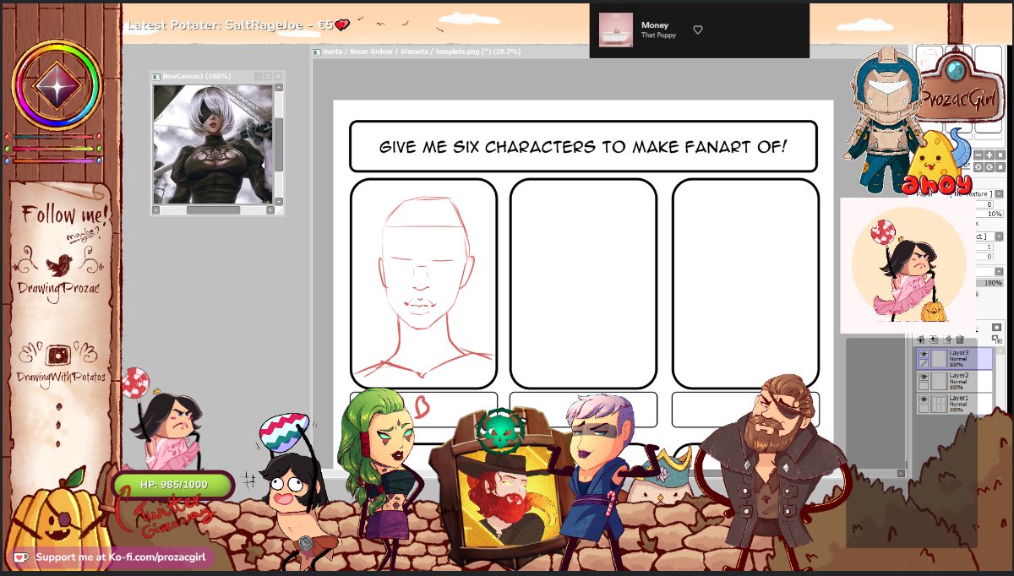Screen dimensions: 1014x576
Task: Click the DrawingProzac Twitter handle
Action: point(58,289)
